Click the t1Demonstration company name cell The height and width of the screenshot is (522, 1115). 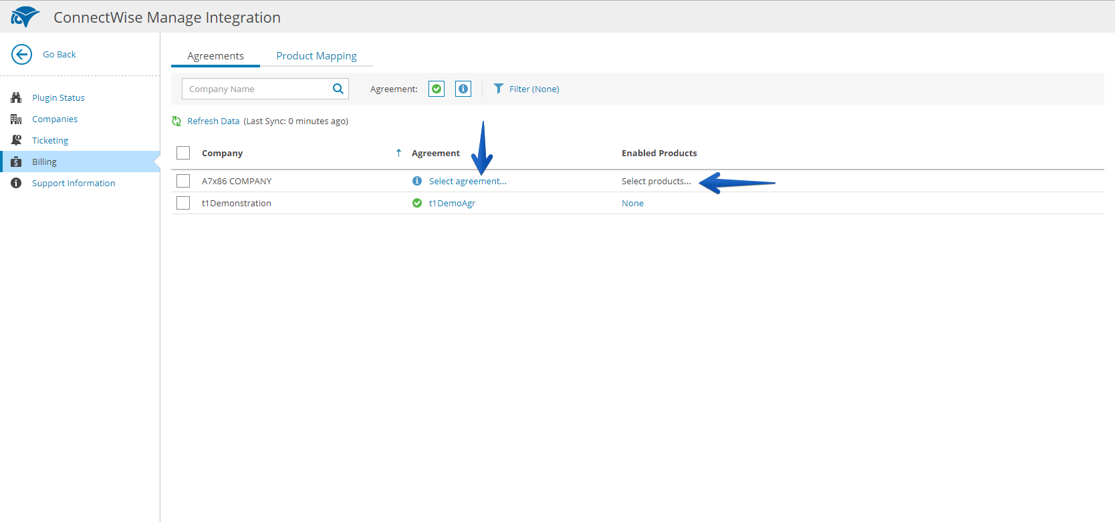pos(237,203)
